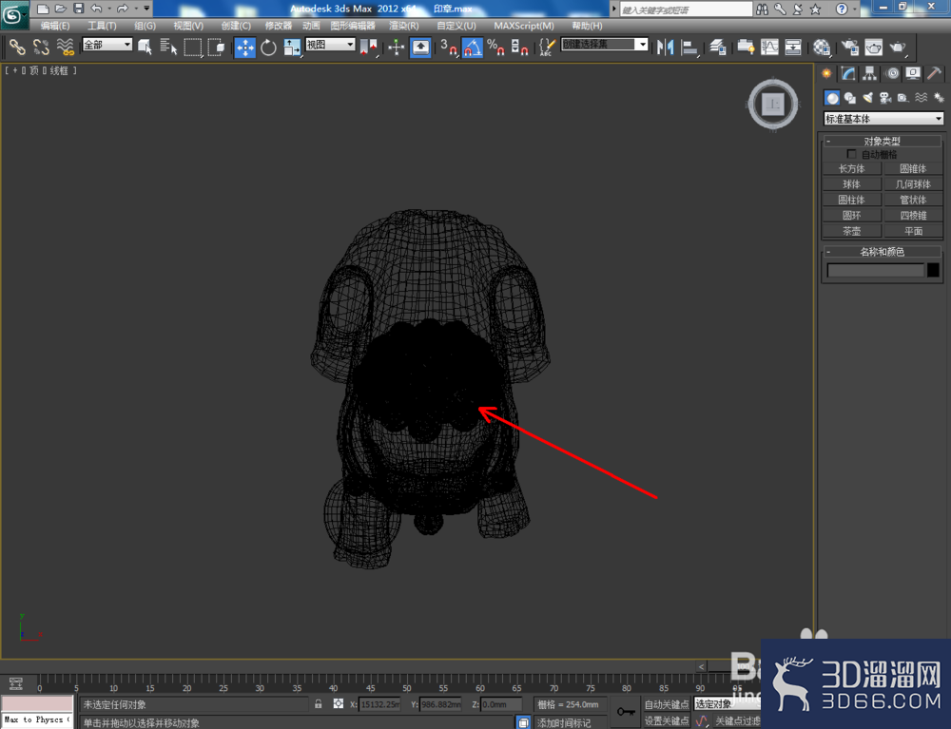
Task: Enable the 自动栅格 checkbox
Action: (x=851, y=154)
